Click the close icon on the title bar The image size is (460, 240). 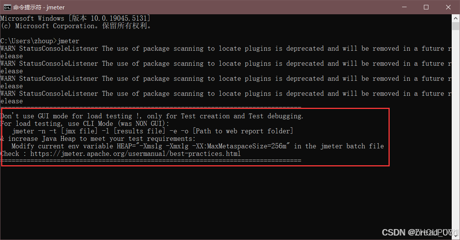[448, 7]
